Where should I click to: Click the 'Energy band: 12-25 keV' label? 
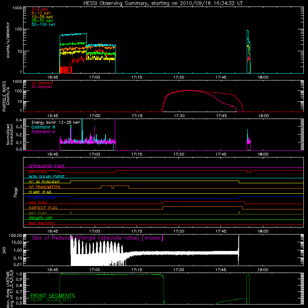[56, 122]
